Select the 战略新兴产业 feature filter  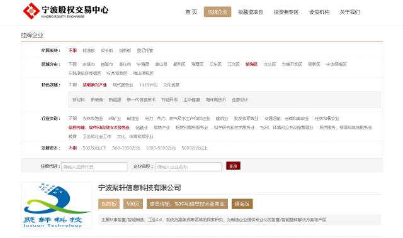(94, 85)
